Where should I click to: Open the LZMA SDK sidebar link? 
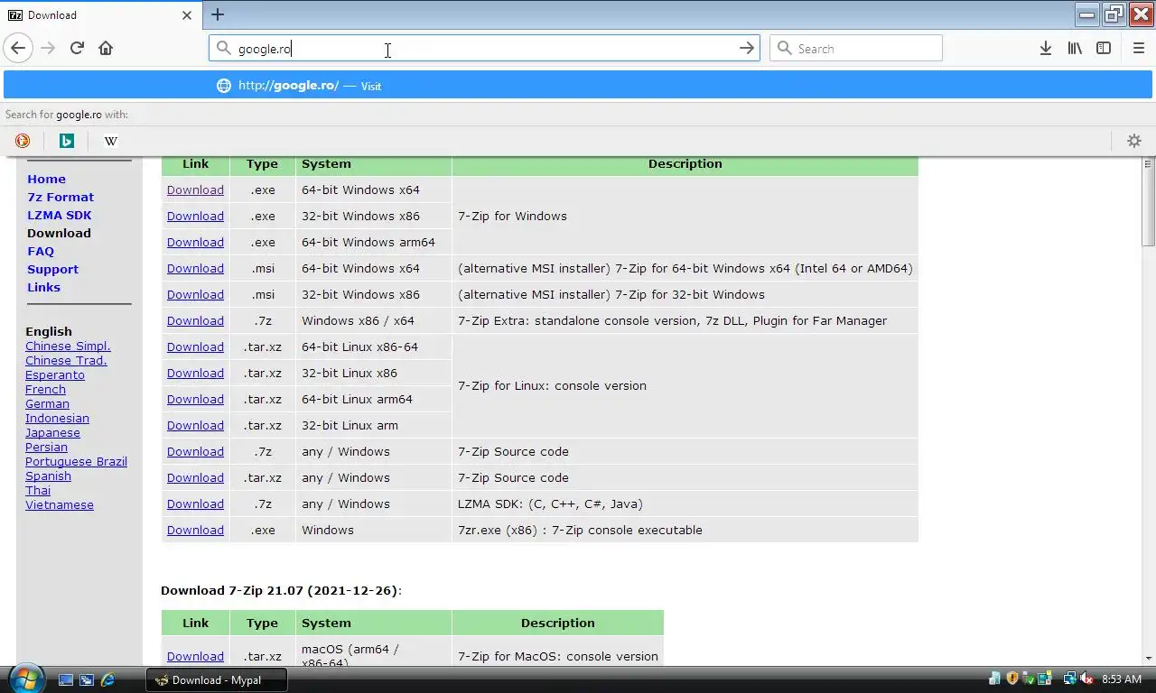click(x=59, y=215)
